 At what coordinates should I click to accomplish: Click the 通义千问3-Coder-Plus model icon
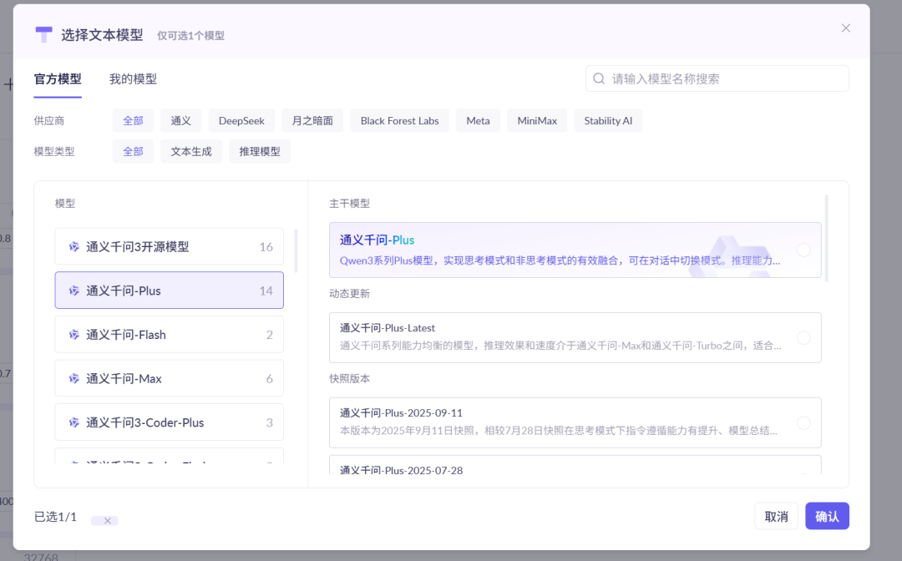click(x=75, y=422)
